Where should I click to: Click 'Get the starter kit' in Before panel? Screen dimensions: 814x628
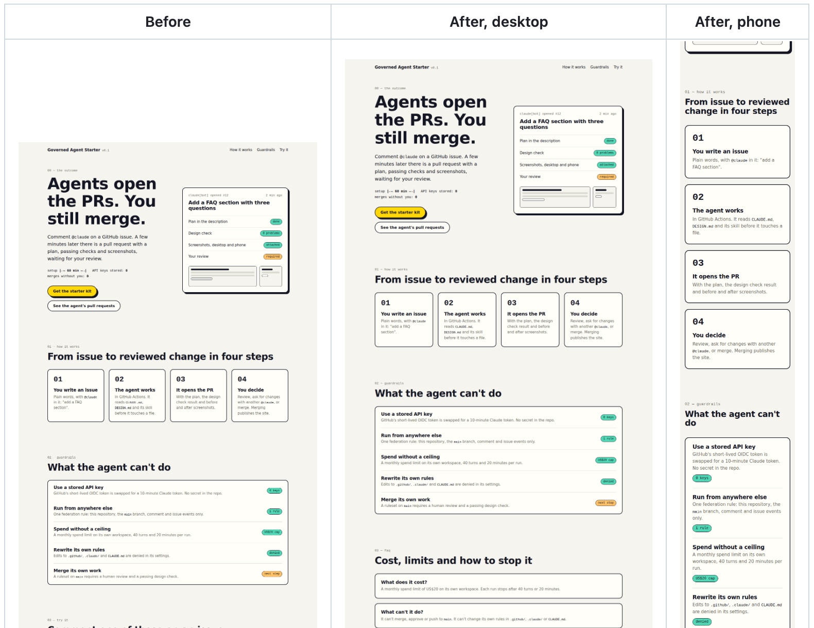[x=72, y=291]
